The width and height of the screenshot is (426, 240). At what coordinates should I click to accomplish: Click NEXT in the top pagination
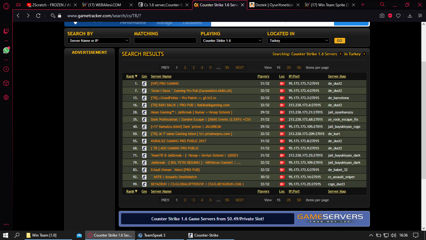[x=240, y=67]
